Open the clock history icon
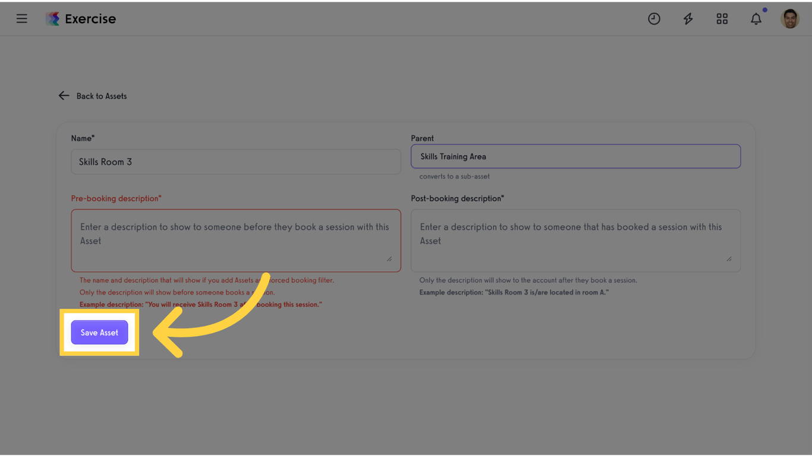The image size is (812, 457). (654, 18)
